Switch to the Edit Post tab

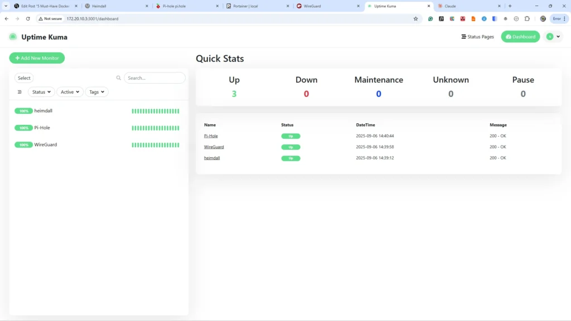pos(45,6)
